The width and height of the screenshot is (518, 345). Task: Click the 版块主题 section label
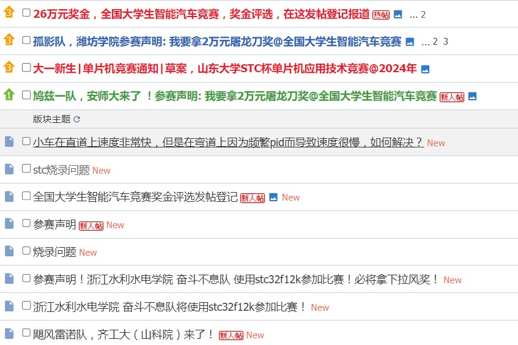(x=52, y=119)
